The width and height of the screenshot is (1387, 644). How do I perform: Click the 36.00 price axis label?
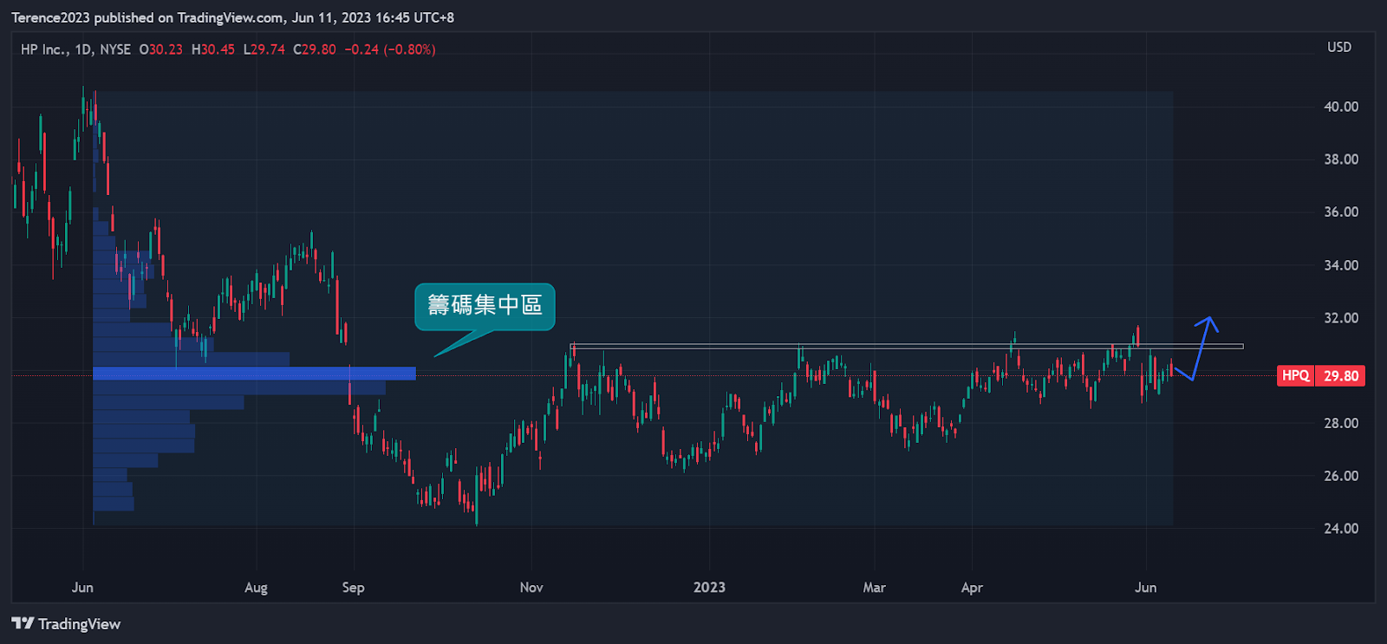coord(1341,212)
